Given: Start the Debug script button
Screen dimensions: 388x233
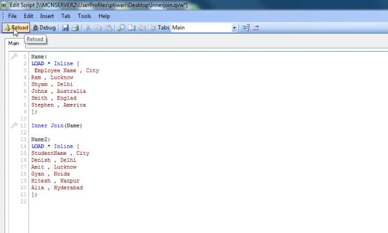Looking at the screenshot, I should click(44, 28).
